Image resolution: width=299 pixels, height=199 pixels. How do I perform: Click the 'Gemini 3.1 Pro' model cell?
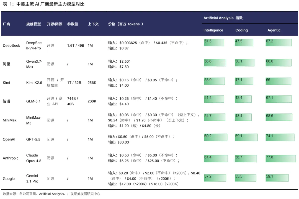[32, 179]
